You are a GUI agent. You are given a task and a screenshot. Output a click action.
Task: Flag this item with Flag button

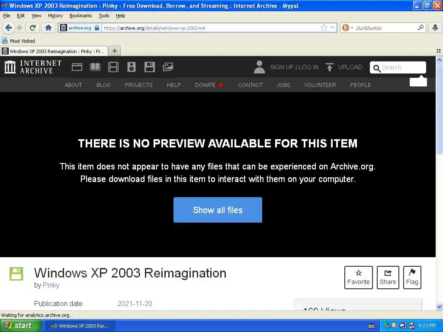412,277
